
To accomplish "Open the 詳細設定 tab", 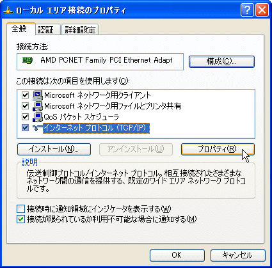I will click(x=80, y=29).
